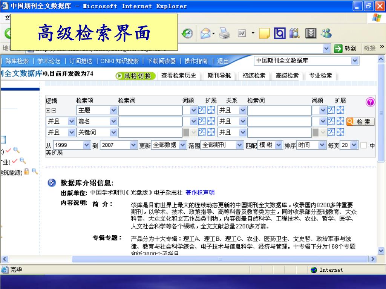Open the Research books-and-magnifier icon
This screenshot has height=289, width=386.
[295, 33]
